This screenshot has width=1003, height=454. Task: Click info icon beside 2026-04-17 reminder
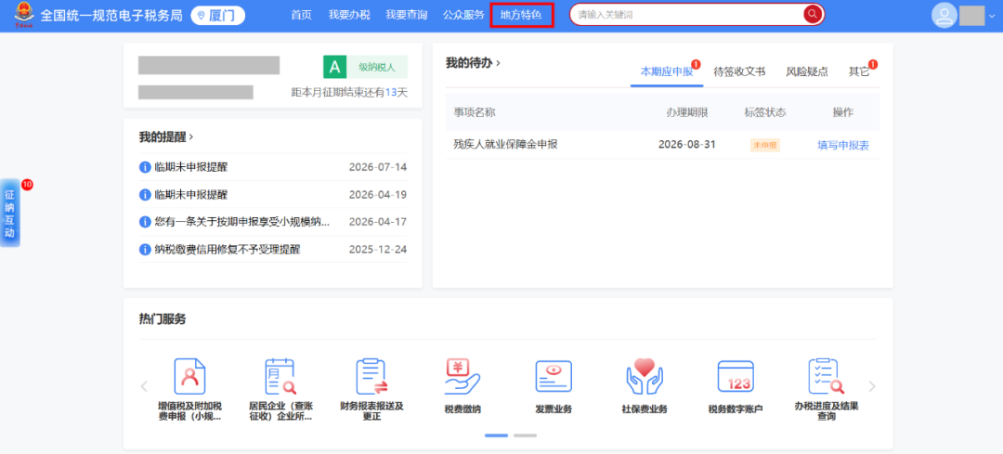[x=145, y=222]
